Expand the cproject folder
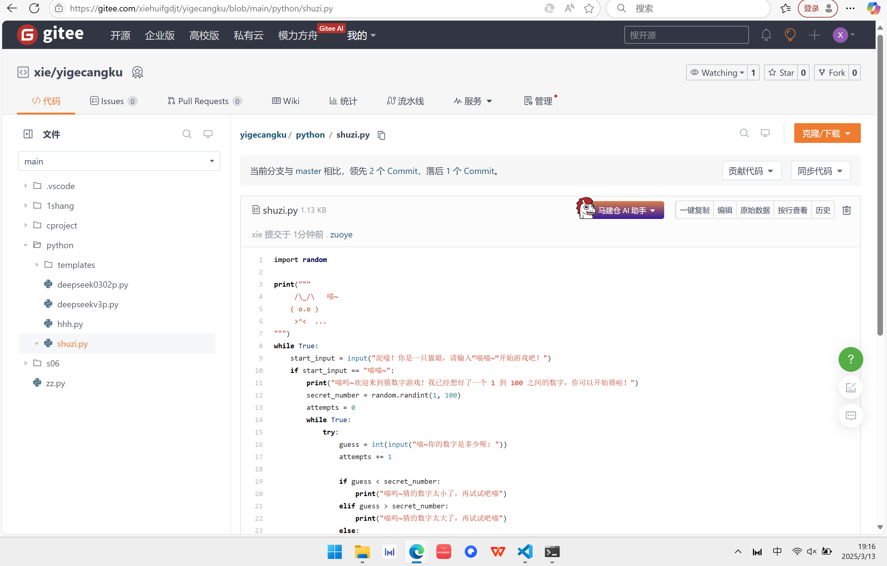The height and width of the screenshot is (566, 887). click(26, 225)
